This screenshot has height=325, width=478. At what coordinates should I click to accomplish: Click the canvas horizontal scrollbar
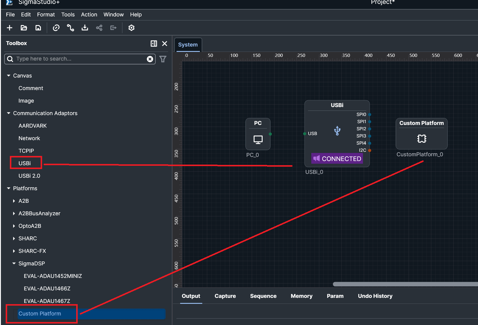(x=405, y=284)
